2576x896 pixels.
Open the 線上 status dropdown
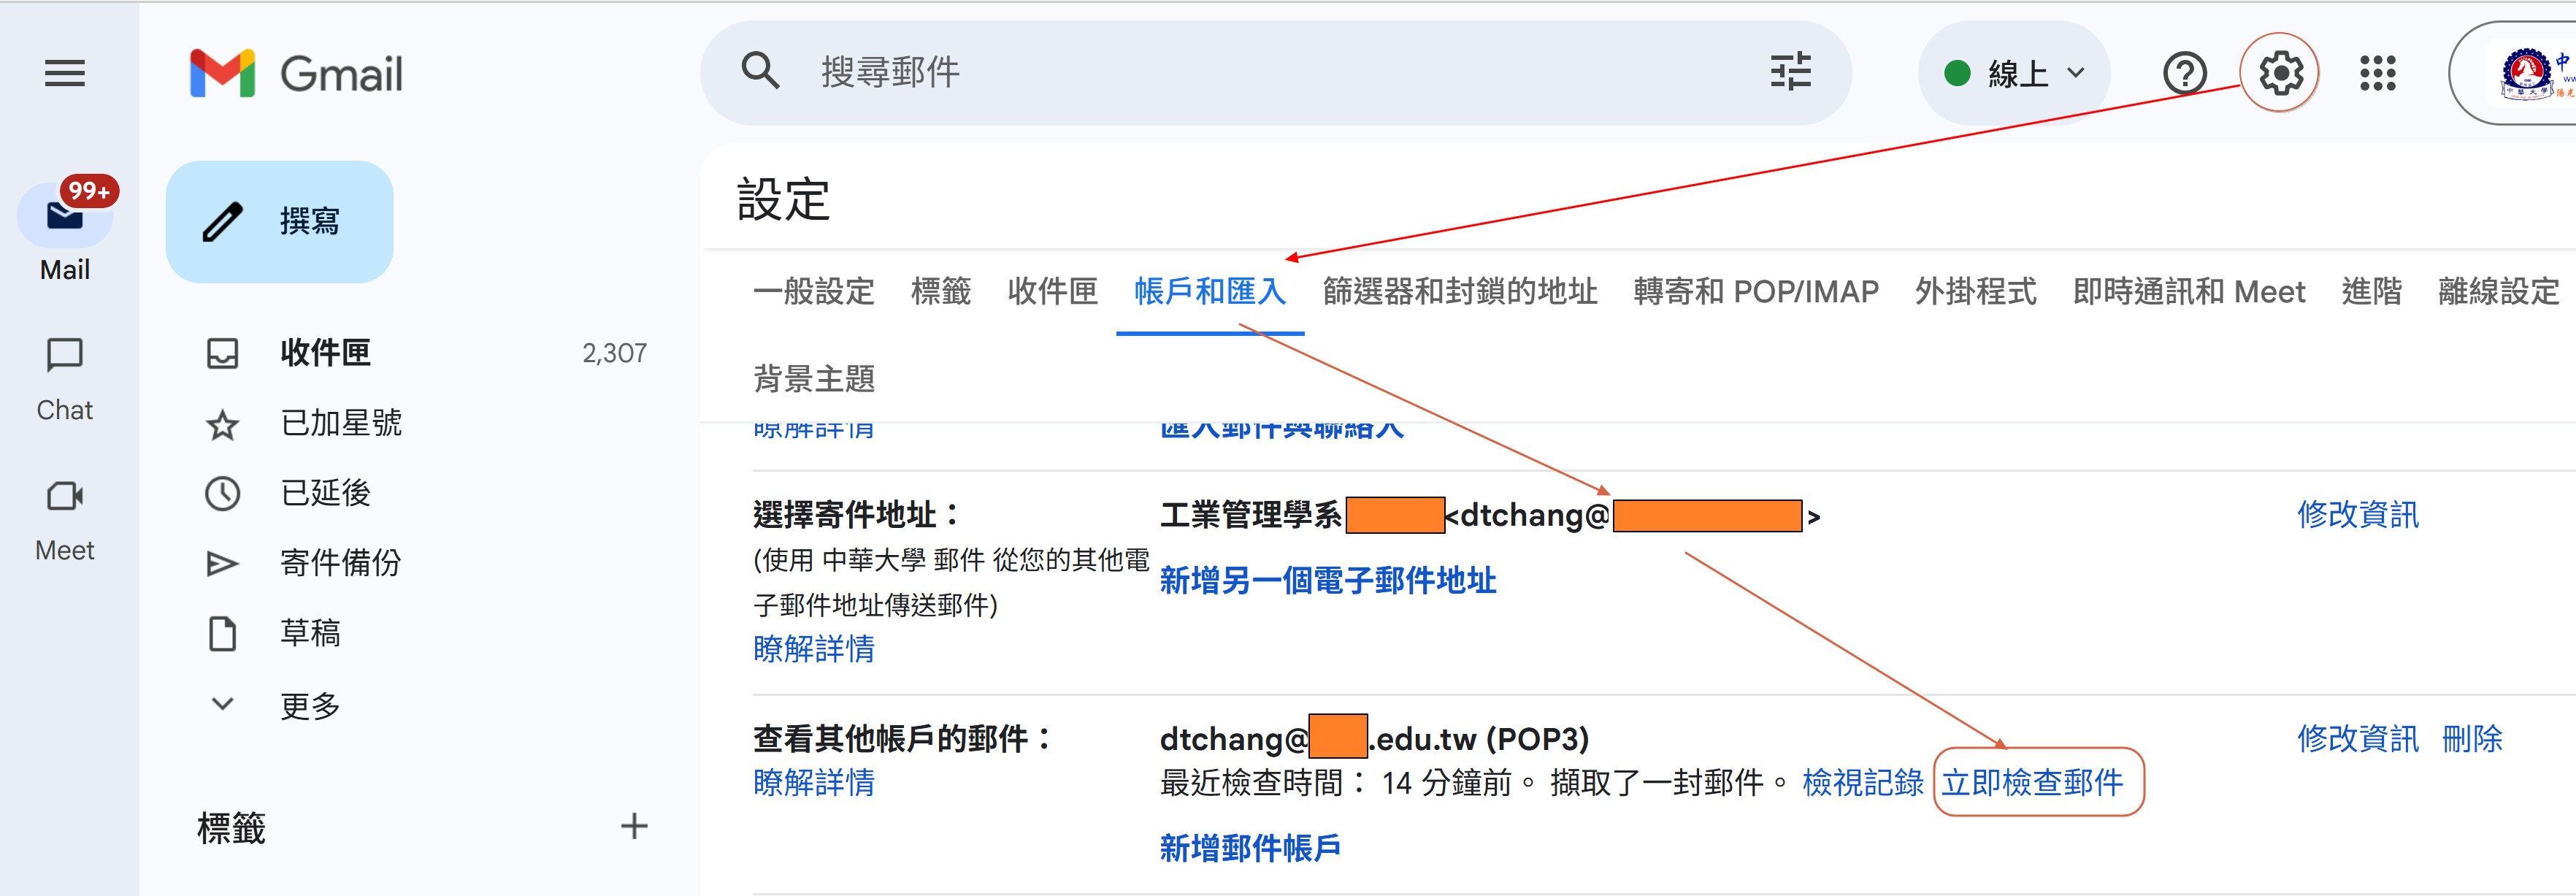click(2013, 73)
